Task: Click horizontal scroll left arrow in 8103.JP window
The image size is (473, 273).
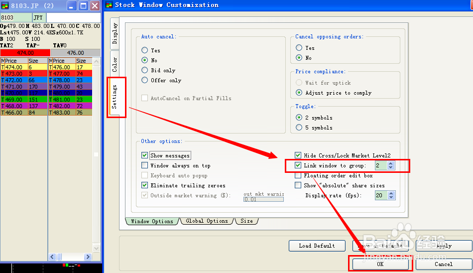Action: 52,257
